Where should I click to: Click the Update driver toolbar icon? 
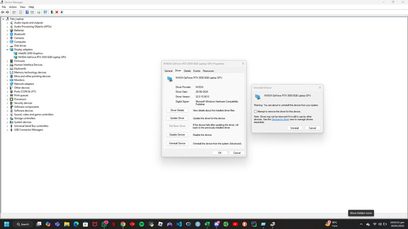(x=39, y=12)
